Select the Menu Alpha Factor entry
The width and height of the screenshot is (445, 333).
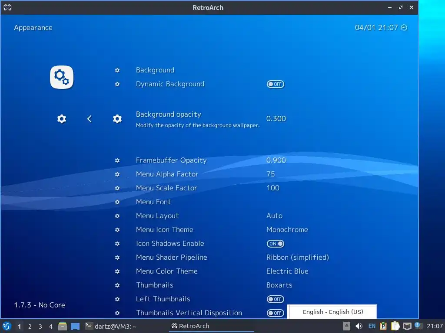click(167, 174)
